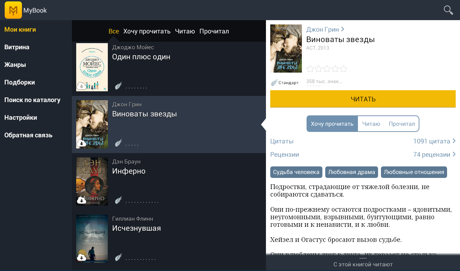Set status to 'Хочу прочитать' in detail panel
The image size is (460, 271).
[332, 124]
